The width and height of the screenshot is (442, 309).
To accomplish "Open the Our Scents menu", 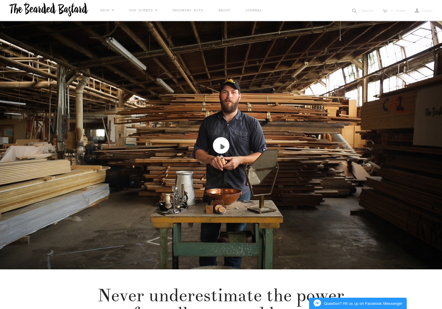I will (141, 10).
